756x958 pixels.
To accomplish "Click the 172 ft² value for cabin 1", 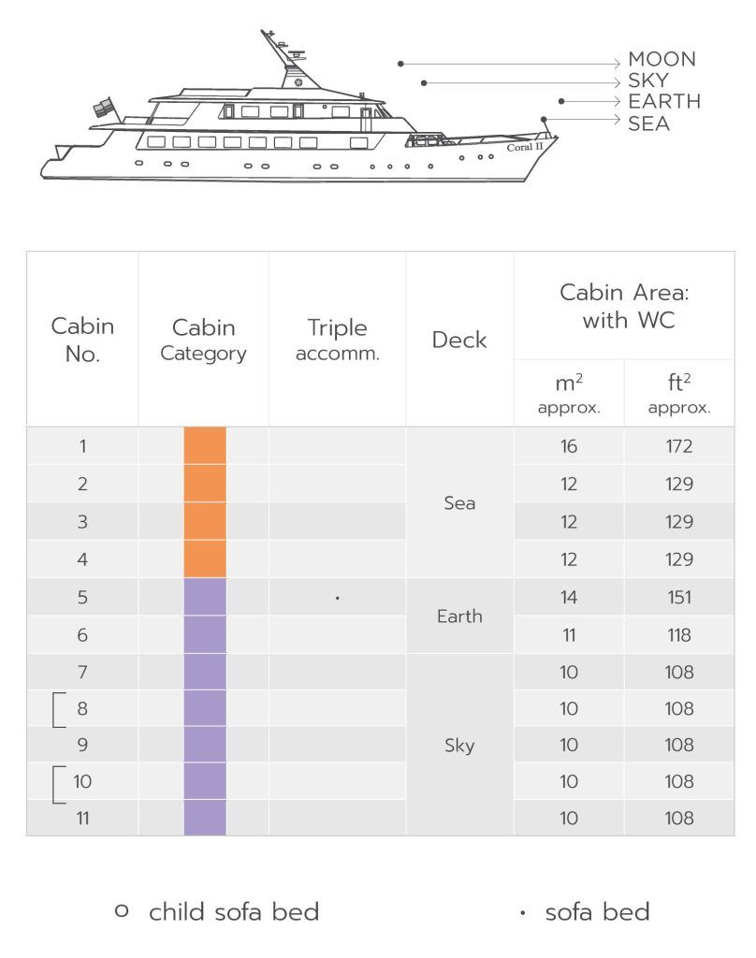I will (679, 446).
